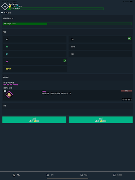This screenshot has height=180, width=135.
Task: Tap the gold coin currency icon
Action: point(10,6)
